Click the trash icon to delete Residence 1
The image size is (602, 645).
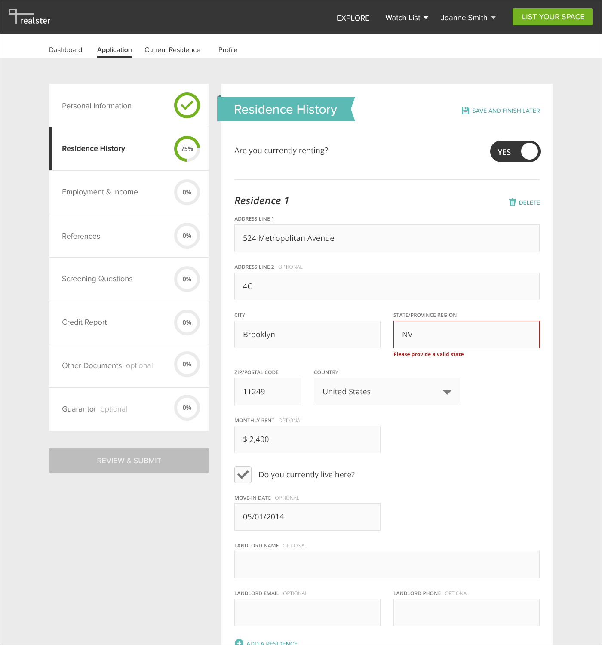pos(512,202)
